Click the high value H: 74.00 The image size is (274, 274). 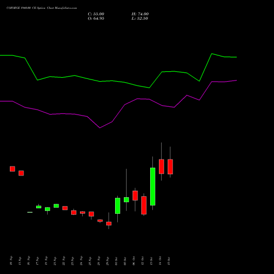140,14
